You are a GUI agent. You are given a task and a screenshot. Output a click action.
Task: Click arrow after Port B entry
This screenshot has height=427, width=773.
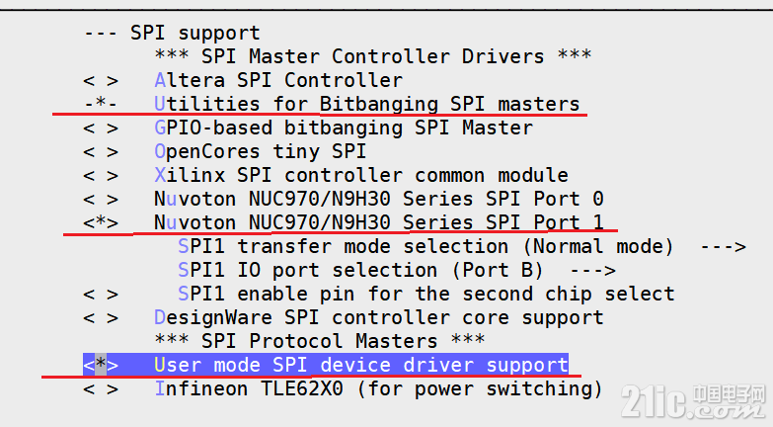593,270
